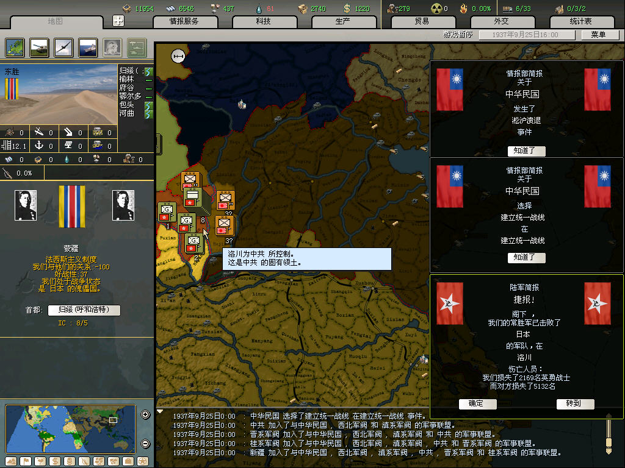Switch to supply map mode (coin stack icon)
Image resolution: width=625 pixels, height=468 pixels.
click(70, 461)
